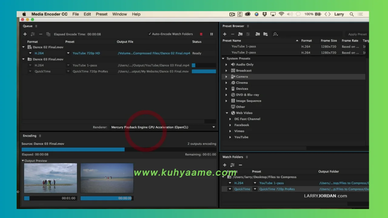Collapse the Web Video preset group
Image resolution: width=388 pixels, height=218 pixels.
coord(227,113)
